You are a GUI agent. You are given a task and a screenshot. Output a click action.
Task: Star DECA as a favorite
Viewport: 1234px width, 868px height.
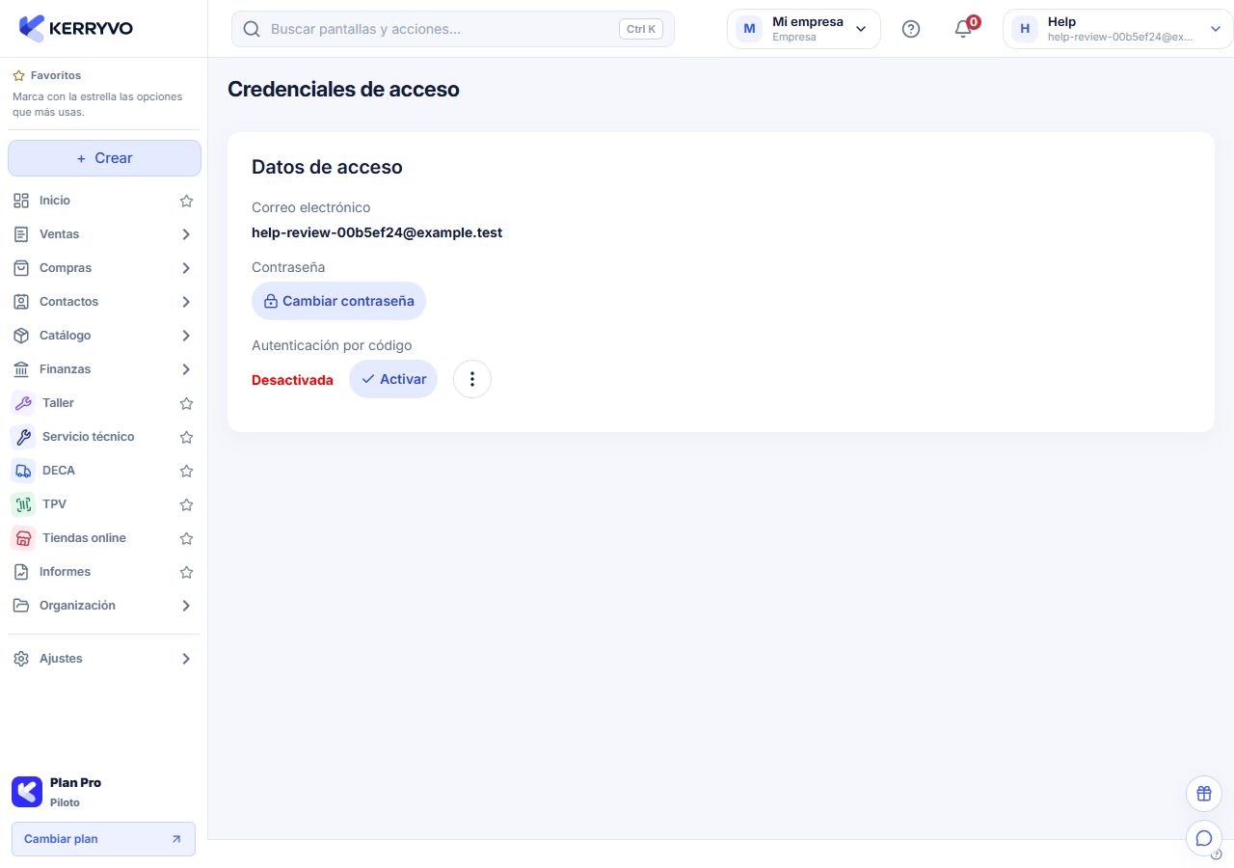point(187,471)
